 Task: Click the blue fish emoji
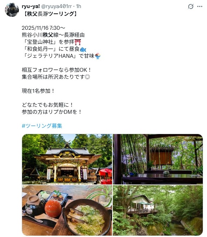tap(83, 49)
